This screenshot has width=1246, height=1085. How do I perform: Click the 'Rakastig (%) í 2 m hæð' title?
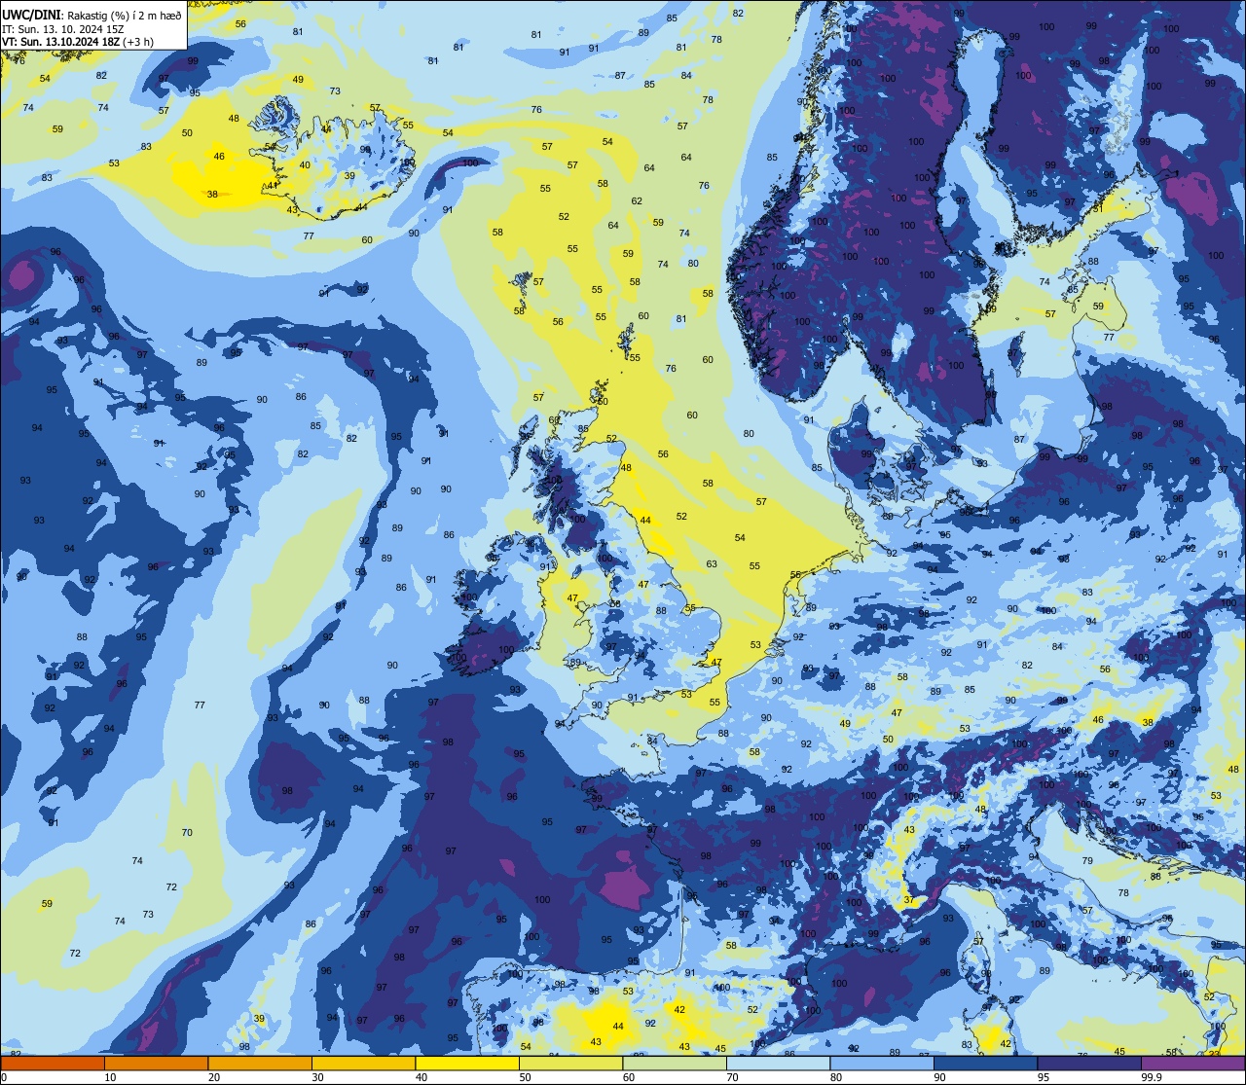coord(124,17)
